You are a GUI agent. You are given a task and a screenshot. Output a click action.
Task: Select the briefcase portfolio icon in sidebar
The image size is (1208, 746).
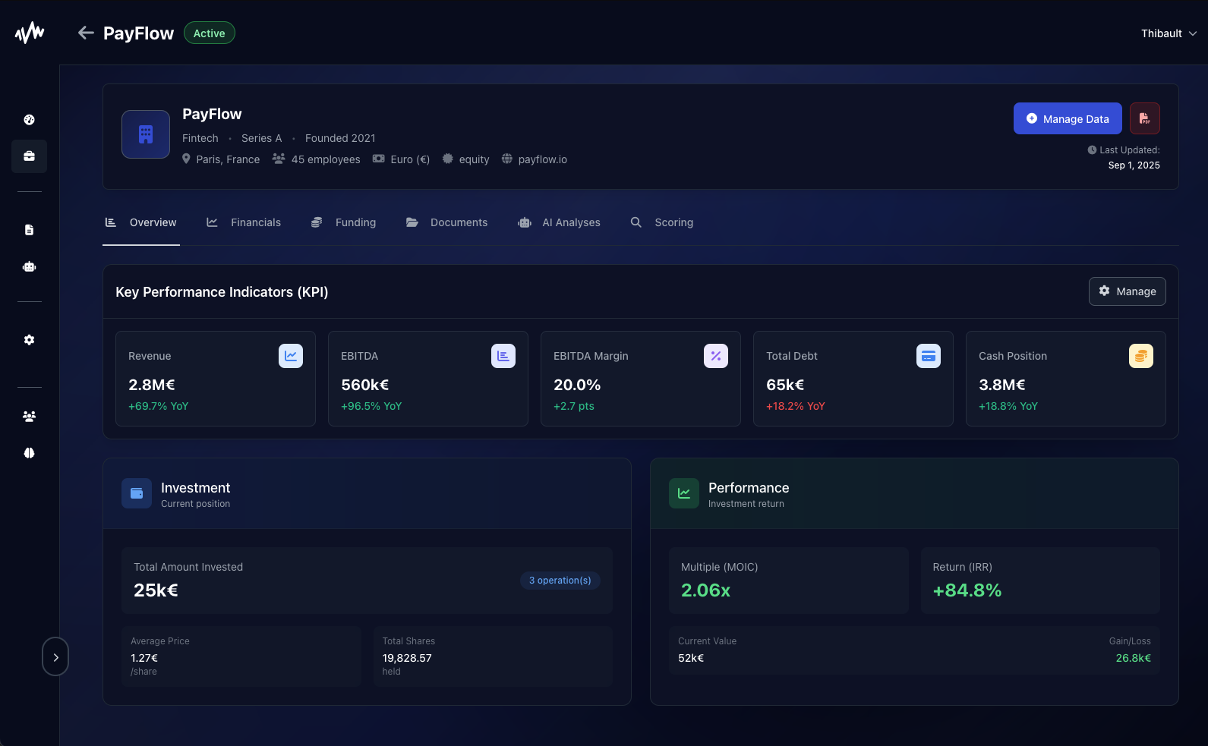[x=30, y=156]
